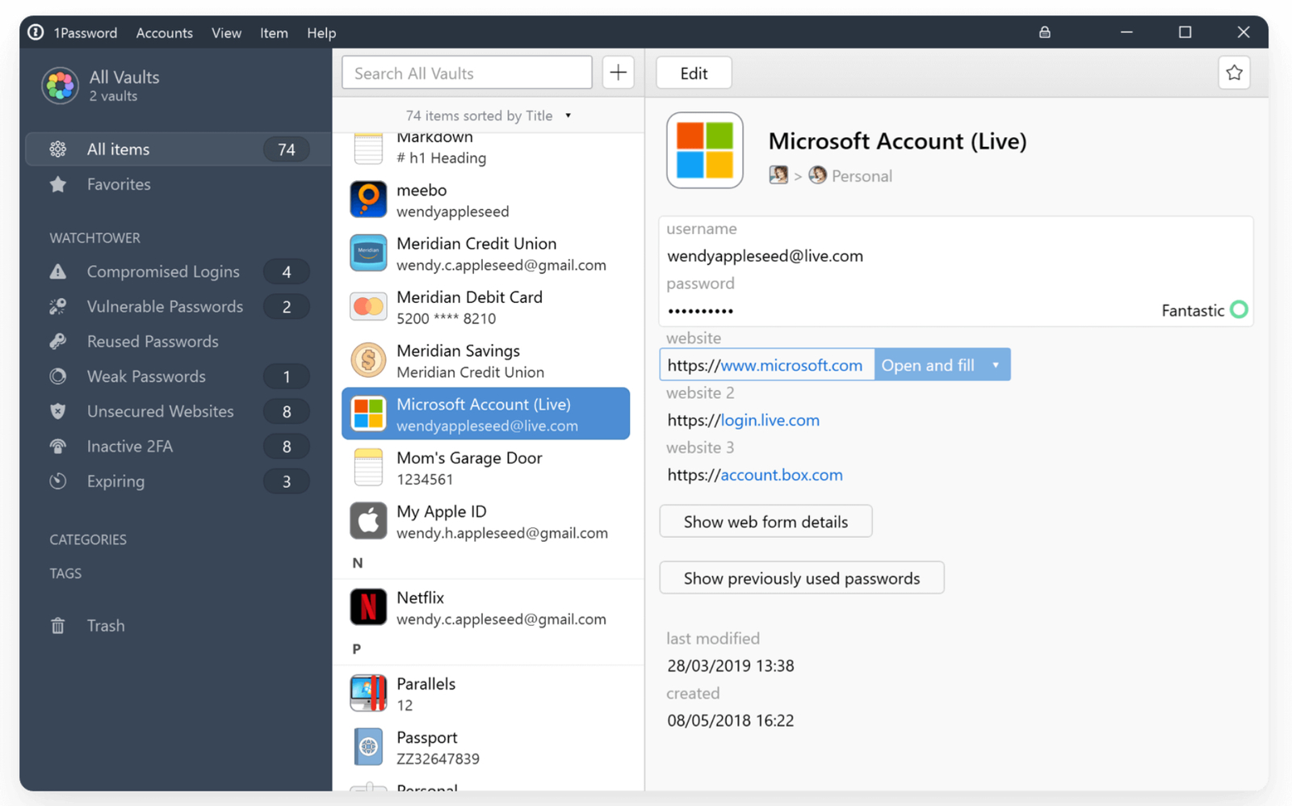Toggle the favorite star for this item
The width and height of the screenshot is (1292, 806).
tap(1234, 73)
